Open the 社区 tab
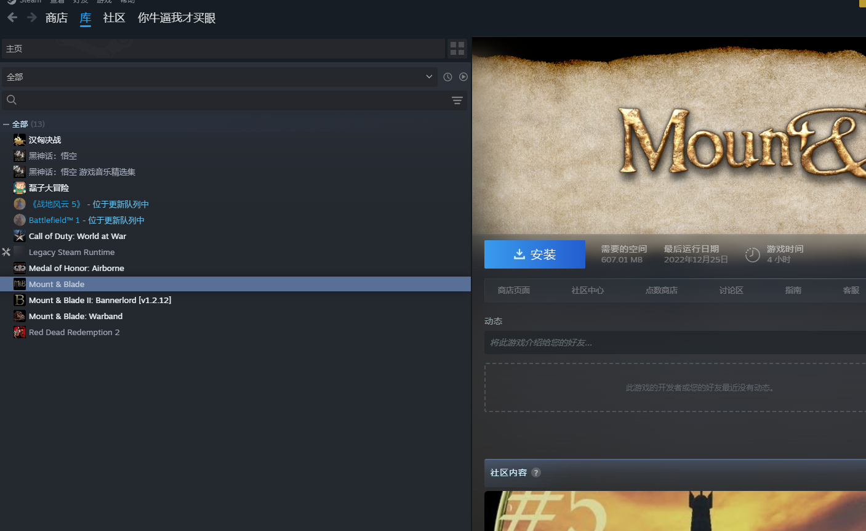This screenshot has width=866, height=531. coord(114,18)
